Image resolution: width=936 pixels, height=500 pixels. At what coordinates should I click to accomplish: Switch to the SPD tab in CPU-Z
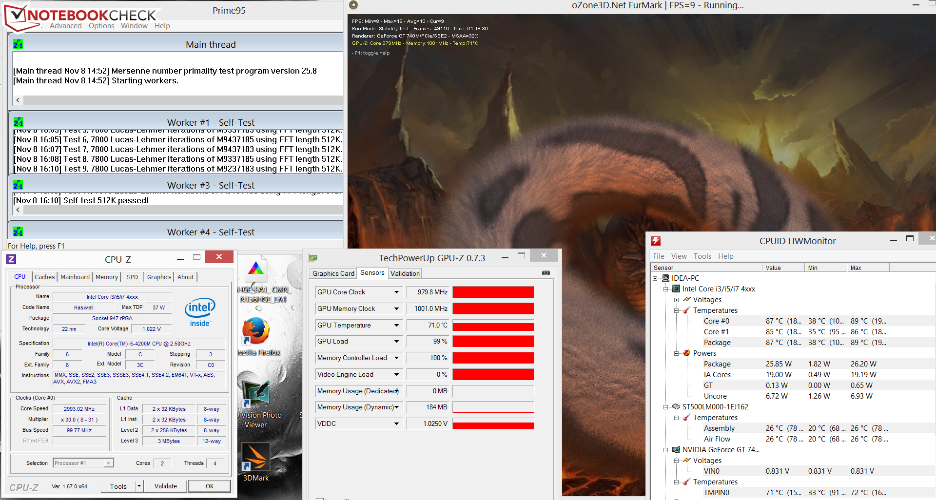(x=132, y=277)
